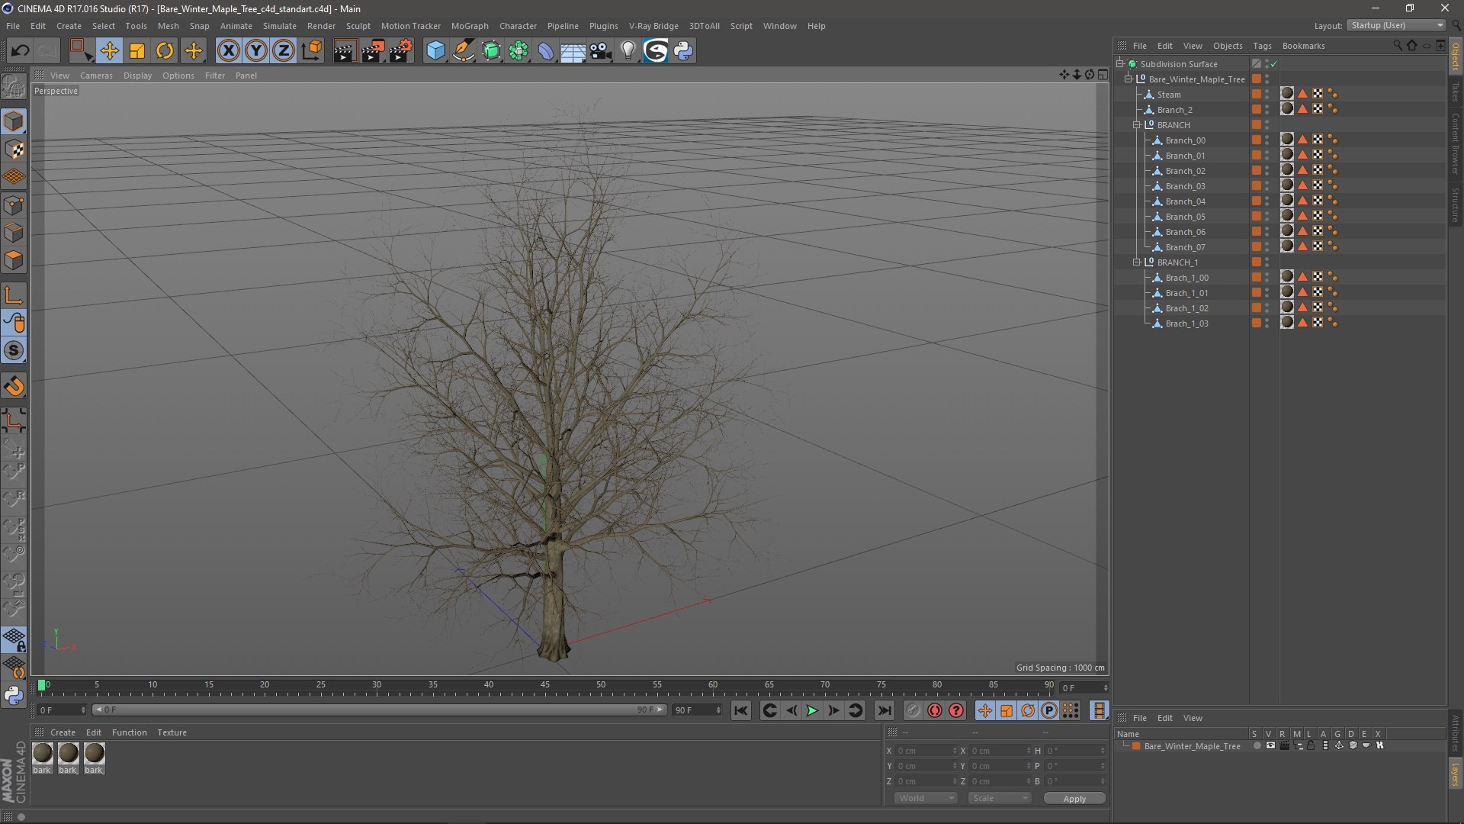Screen dimensions: 1464x824
Task: Click Render View clapperboard icon
Action: tap(345, 51)
